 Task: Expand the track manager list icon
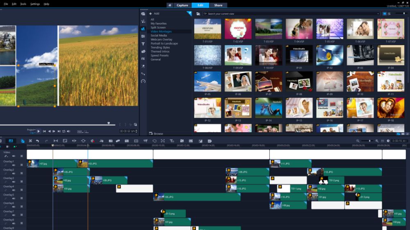7,147
